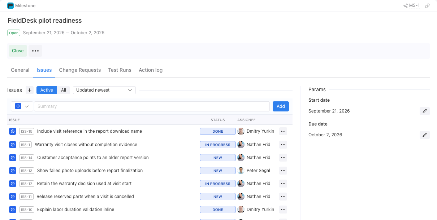Open the three-dot menu on ISS-13 row
437x220 pixels.
pyautogui.click(x=283, y=171)
